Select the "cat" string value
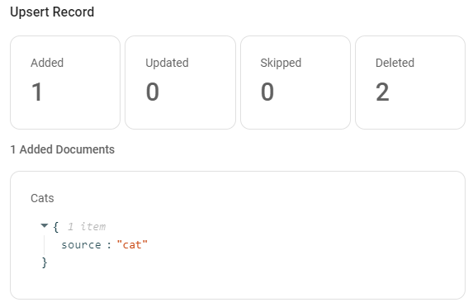The height and width of the screenshot is (307, 473). [132, 244]
